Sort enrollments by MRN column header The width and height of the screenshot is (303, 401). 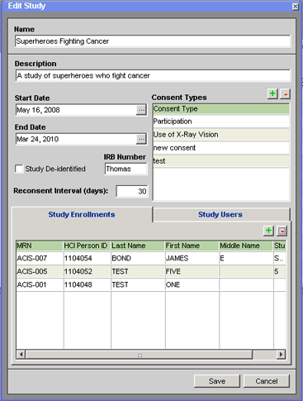40,246
